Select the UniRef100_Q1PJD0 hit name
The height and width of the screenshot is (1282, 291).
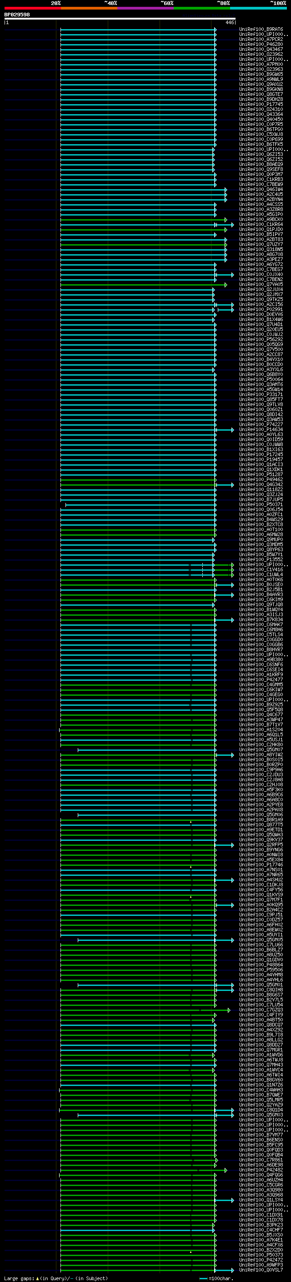261,230
